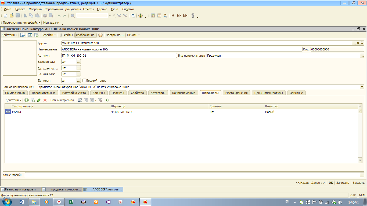Expand the Полное наименование dropdown
Viewport: 367px width, 206px height.
click(362, 87)
